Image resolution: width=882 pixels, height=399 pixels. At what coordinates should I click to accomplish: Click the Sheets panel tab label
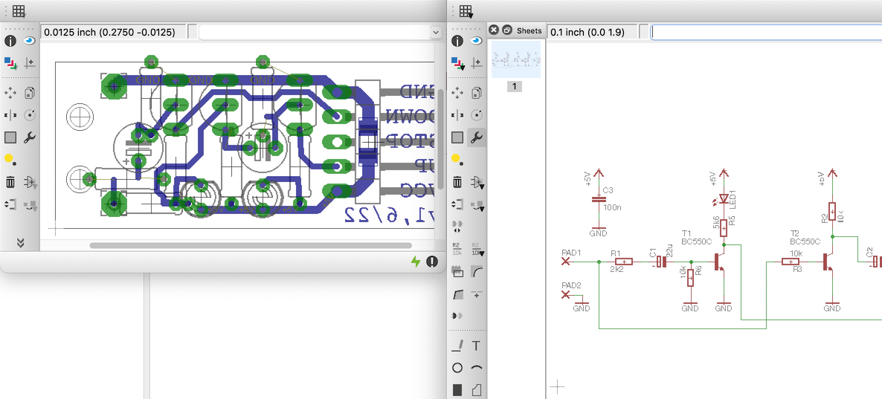click(x=529, y=30)
